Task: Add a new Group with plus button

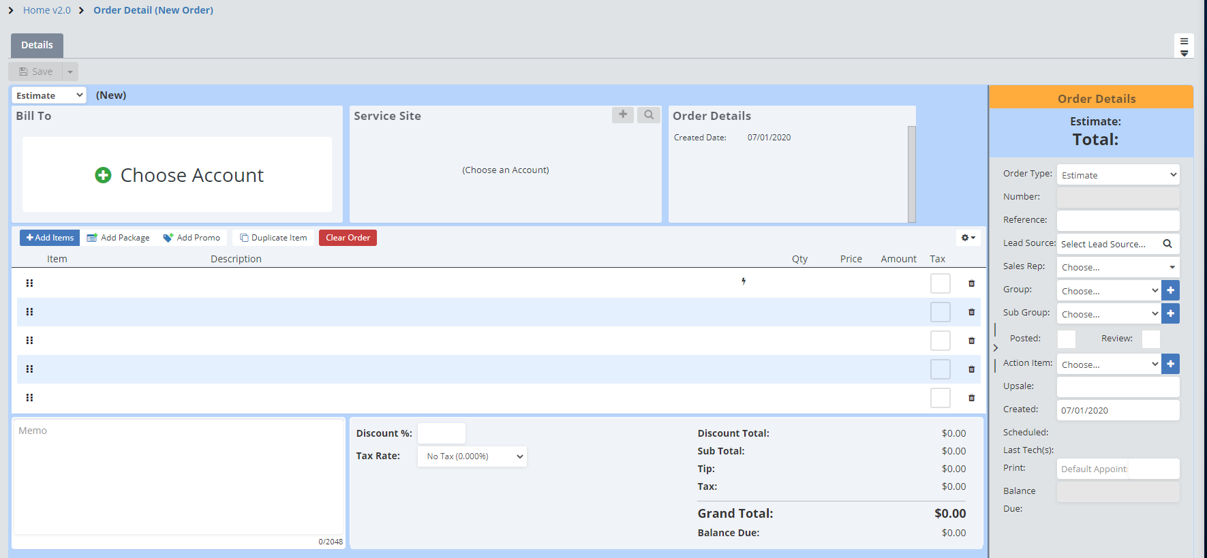Action: tap(1170, 290)
